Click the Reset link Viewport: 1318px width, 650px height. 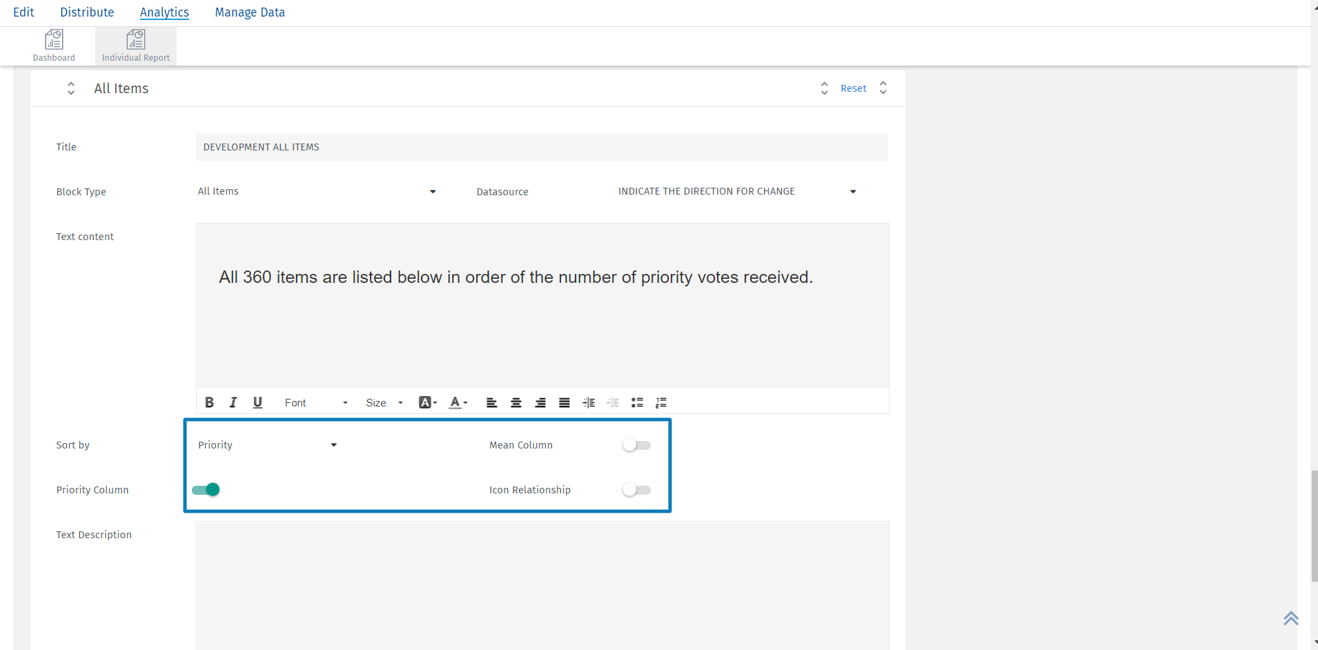tap(854, 88)
